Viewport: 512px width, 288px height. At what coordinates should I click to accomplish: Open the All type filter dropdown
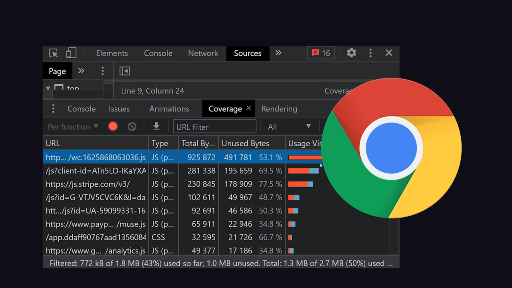tap(289, 127)
